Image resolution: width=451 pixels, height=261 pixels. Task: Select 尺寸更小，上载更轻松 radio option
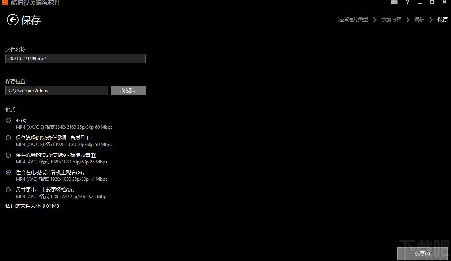pos(8,190)
